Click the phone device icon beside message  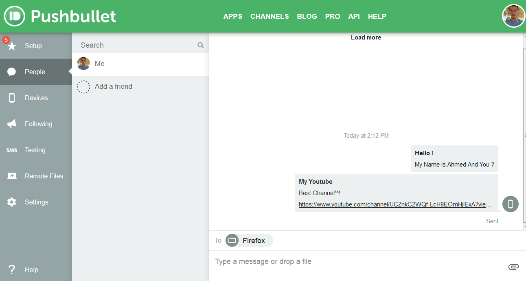click(x=511, y=204)
